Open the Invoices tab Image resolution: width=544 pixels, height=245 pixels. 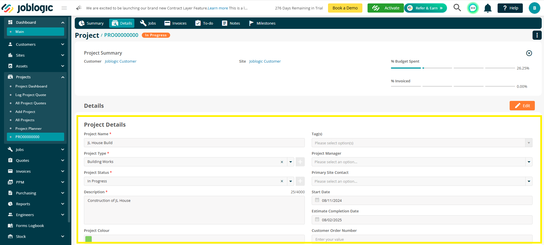[175, 23]
